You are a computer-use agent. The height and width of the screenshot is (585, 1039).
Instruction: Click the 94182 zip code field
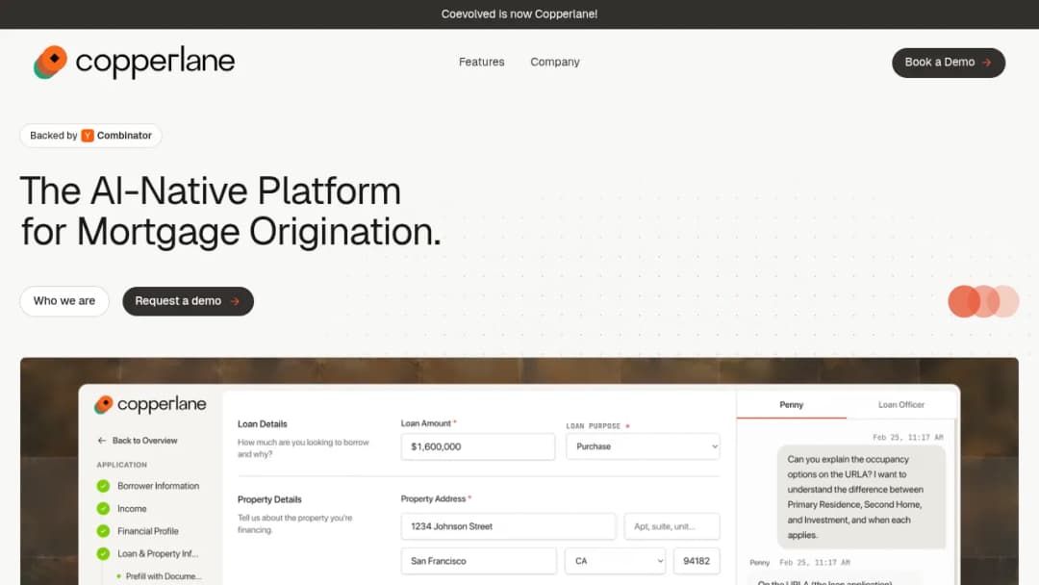(x=697, y=561)
